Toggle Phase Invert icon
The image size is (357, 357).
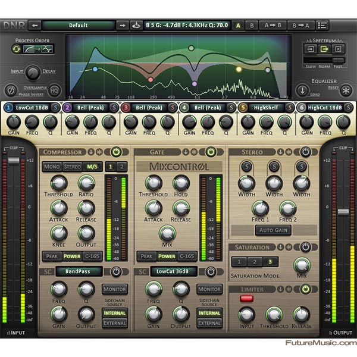[11, 90]
